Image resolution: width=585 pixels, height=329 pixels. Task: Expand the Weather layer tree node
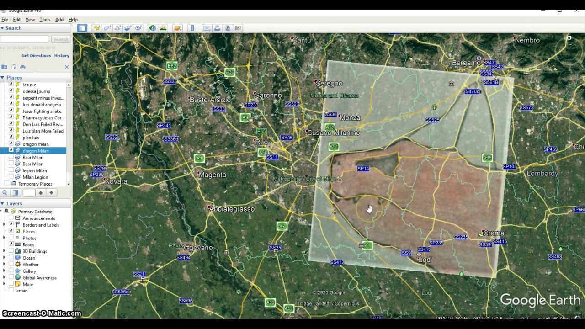click(5, 265)
